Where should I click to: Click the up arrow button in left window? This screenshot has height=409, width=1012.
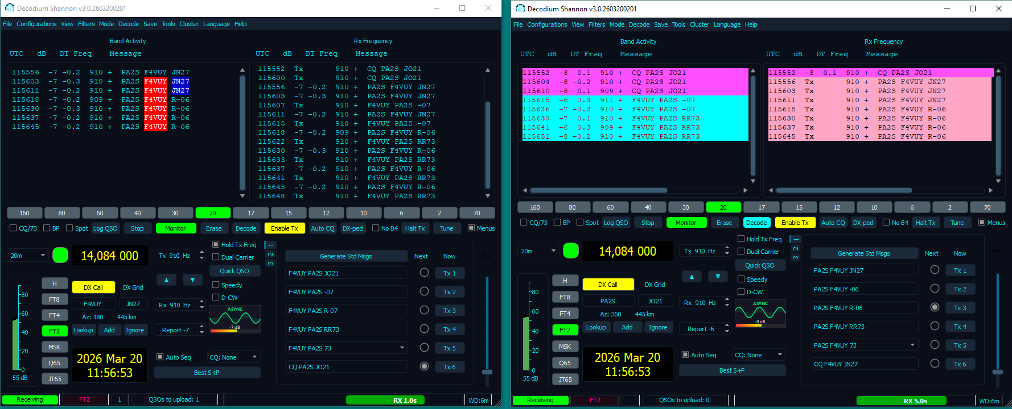pyautogui.click(x=166, y=280)
